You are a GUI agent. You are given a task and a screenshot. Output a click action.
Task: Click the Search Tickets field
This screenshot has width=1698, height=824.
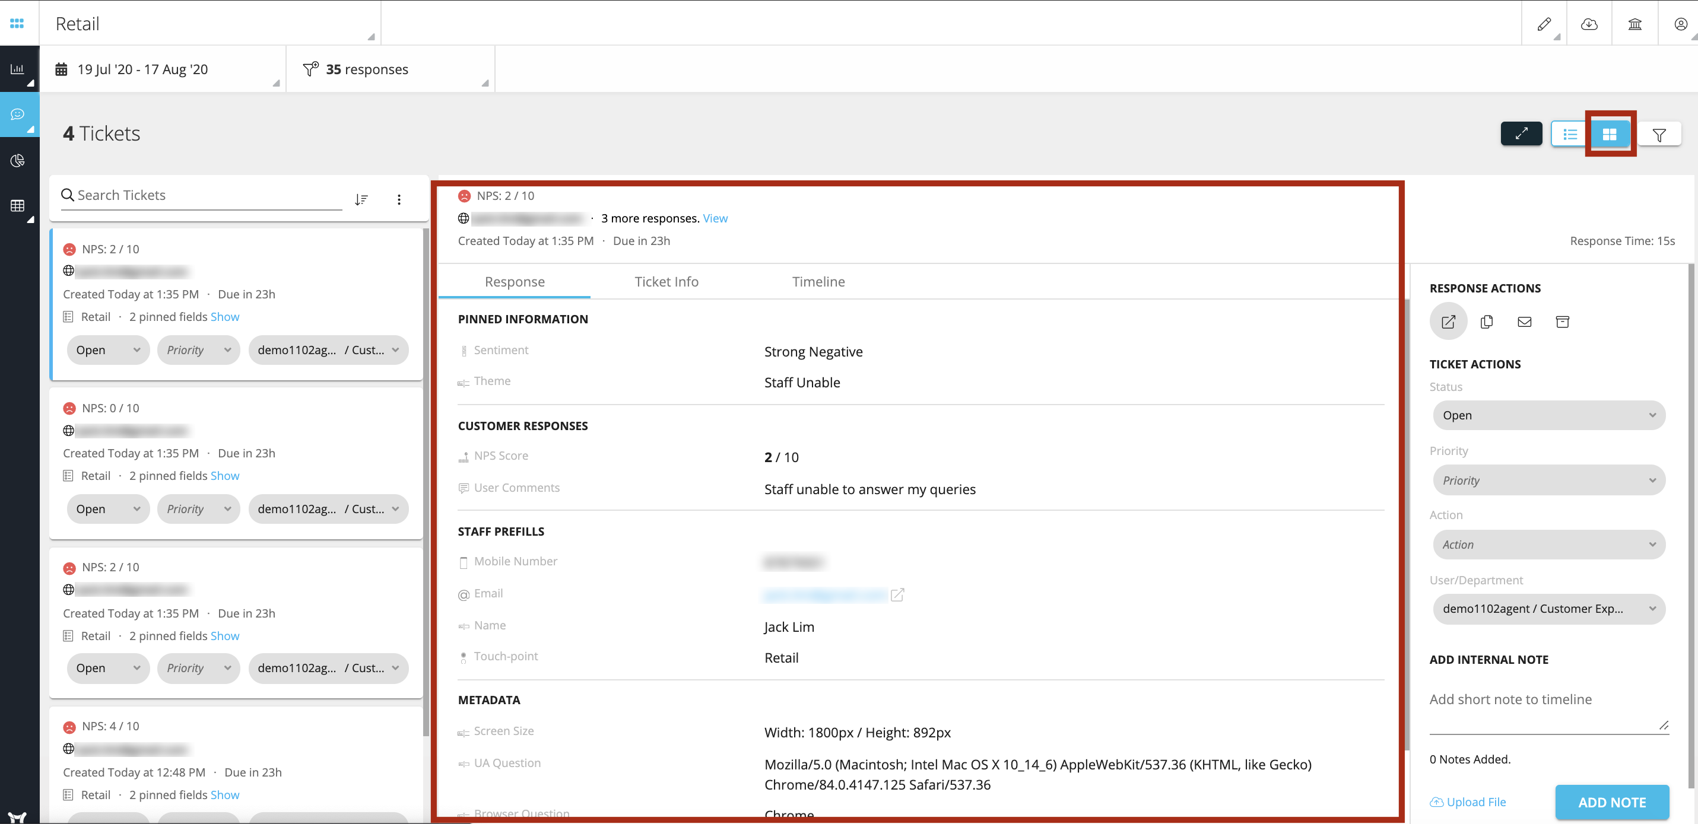pos(201,196)
